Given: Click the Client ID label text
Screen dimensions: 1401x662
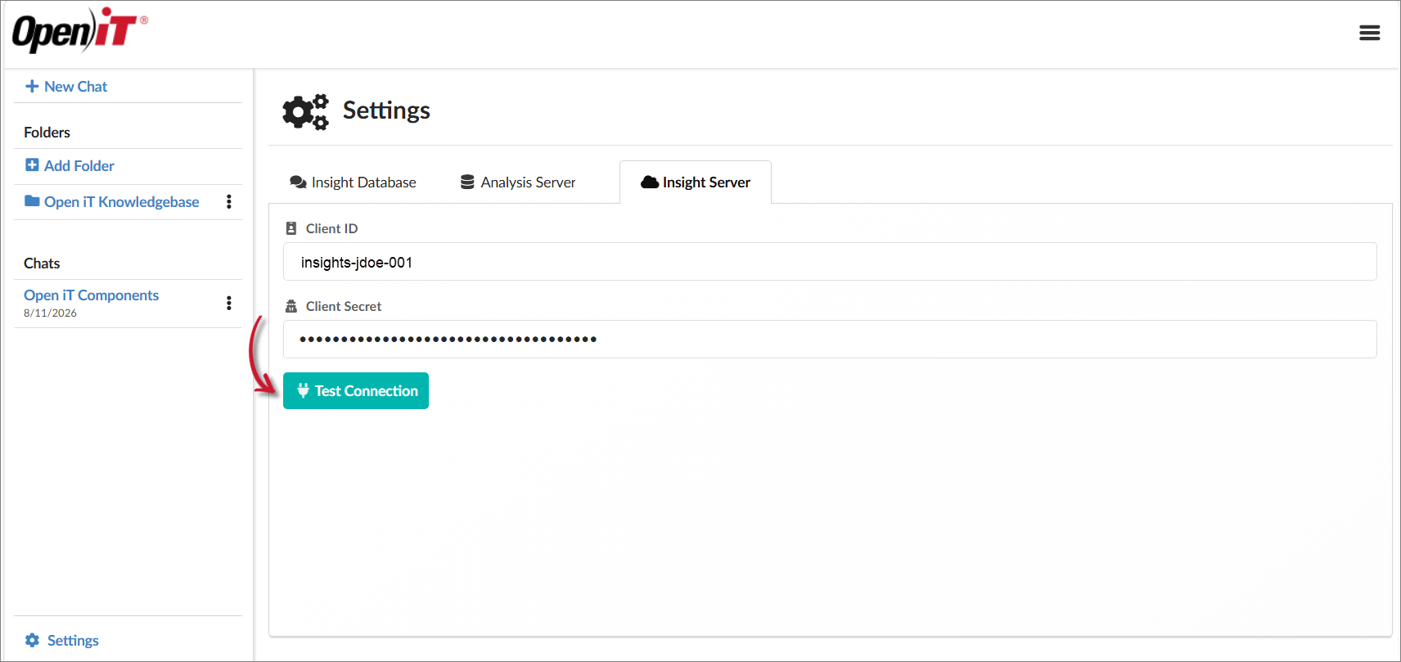Looking at the screenshot, I should coord(331,228).
